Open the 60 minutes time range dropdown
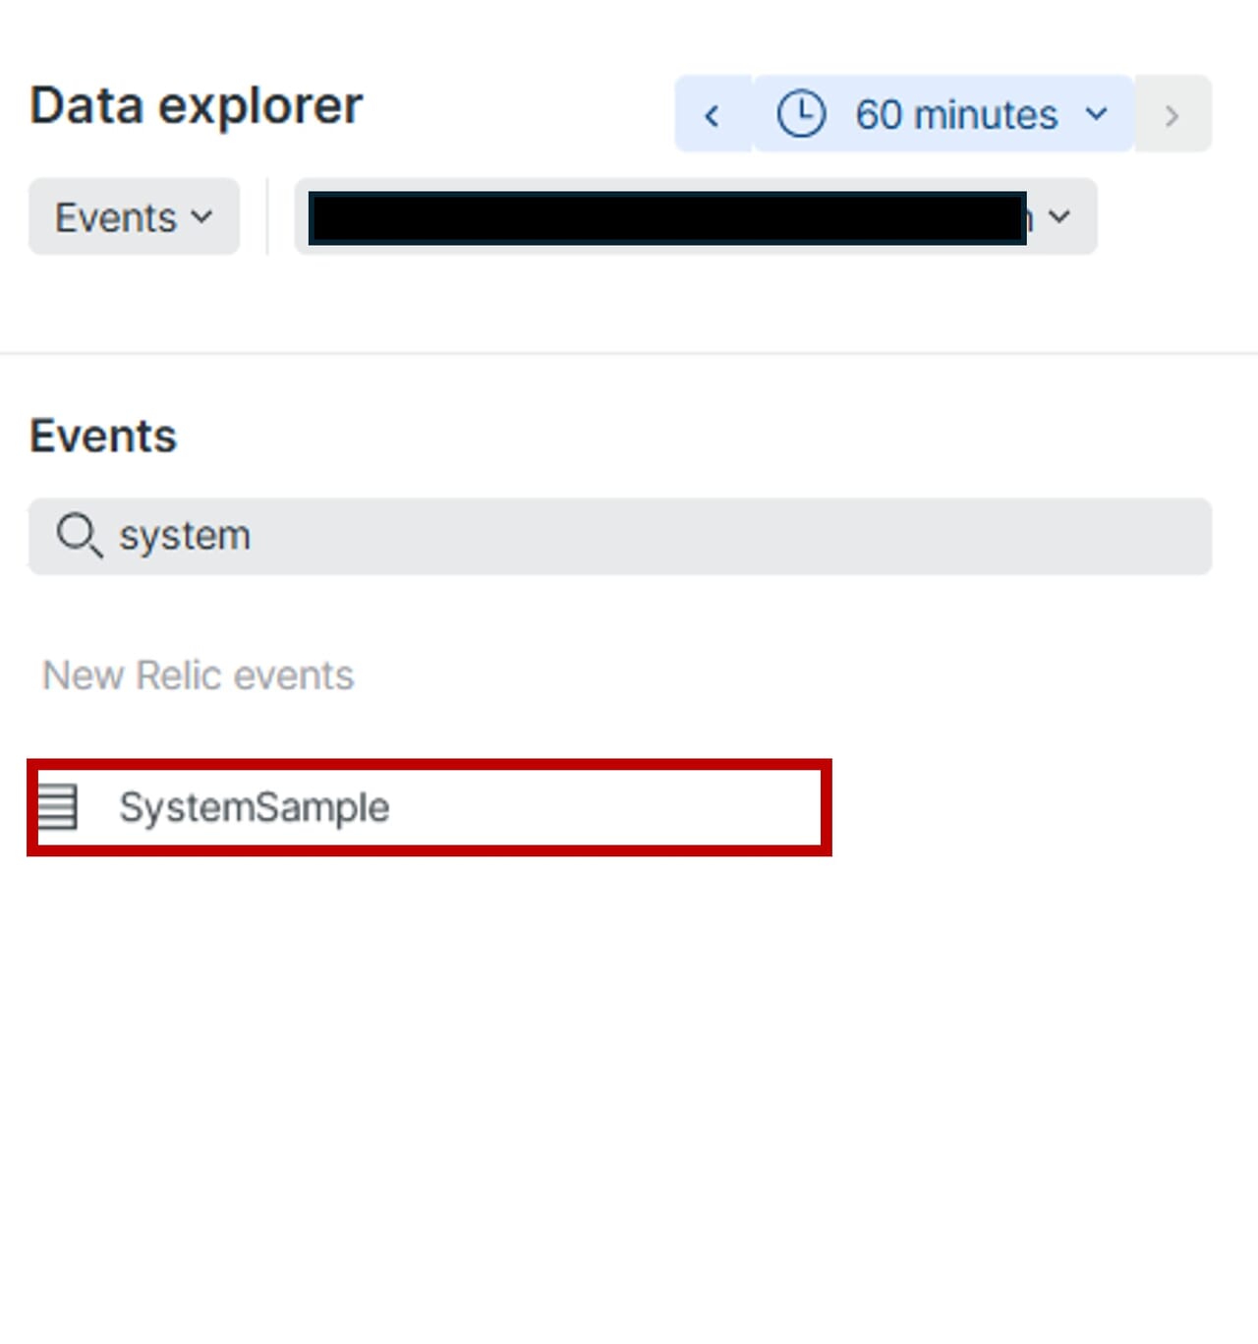The height and width of the screenshot is (1344, 1258). 942,114
